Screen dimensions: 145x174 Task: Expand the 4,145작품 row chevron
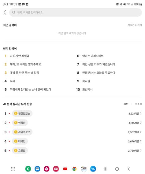(x=141, y=123)
